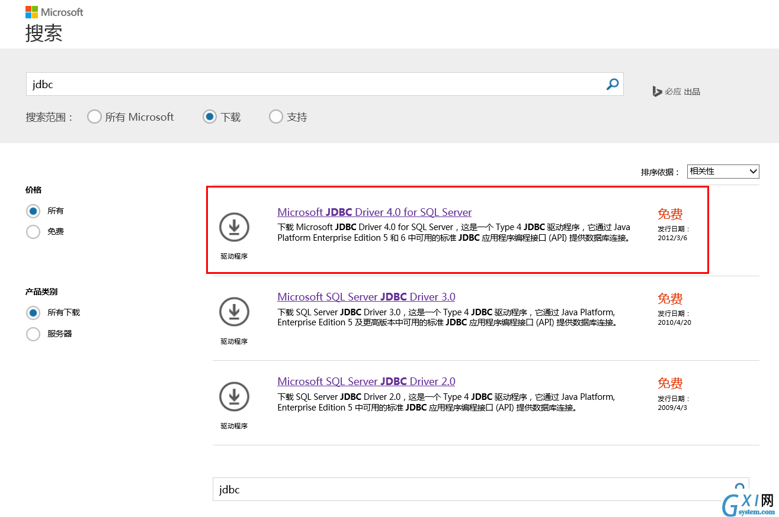This screenshot has width=779, height=517.
Task: Click the 搜索范围 label
Action: click(x=50, y=117)
